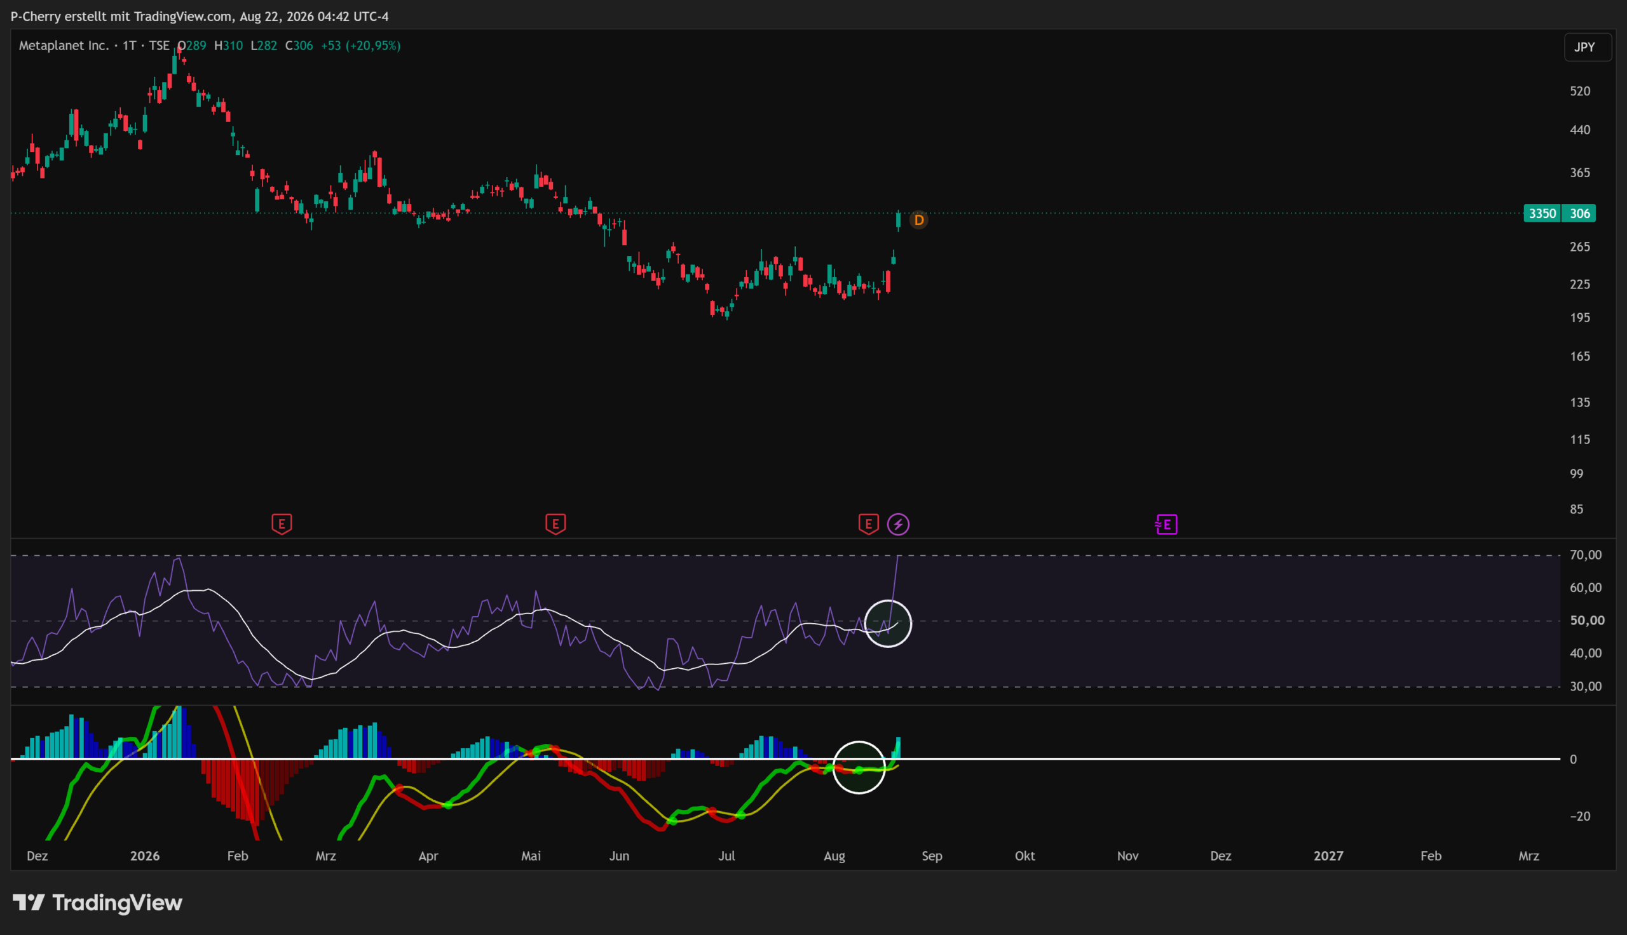Click the TradingView logo
Image resolution: width=1627 pixels, height=935 pixels.
[x=98, y=903]
